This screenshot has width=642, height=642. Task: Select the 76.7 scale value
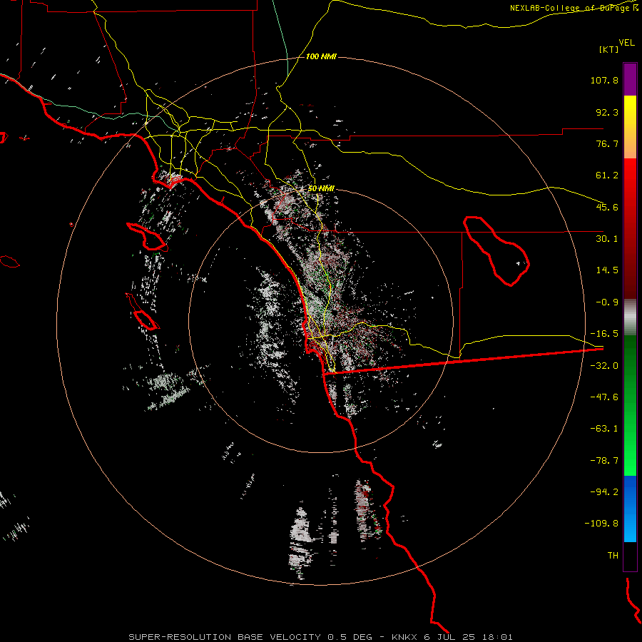607,143
